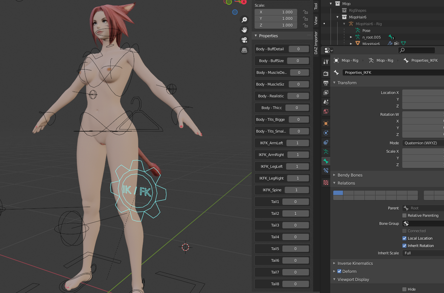Collapse the Miqo collection in outliner
Viewport: 444px width, 293px height.
pos(331,3)
